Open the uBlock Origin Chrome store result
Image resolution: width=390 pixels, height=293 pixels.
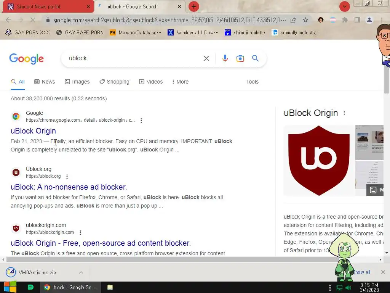[x=34, y=131]
